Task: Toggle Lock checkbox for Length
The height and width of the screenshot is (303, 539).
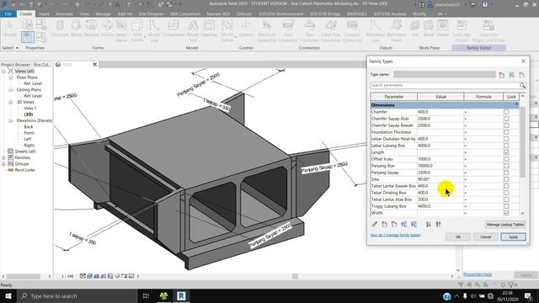Action: pyautogui.click(x=506, y=152)
